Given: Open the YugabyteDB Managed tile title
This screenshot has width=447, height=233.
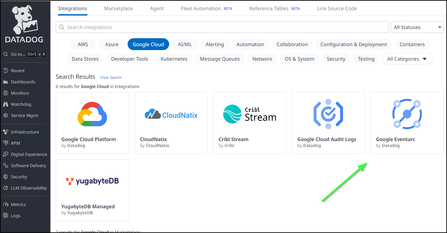Looking at the screenshot, I should (88, 206).
